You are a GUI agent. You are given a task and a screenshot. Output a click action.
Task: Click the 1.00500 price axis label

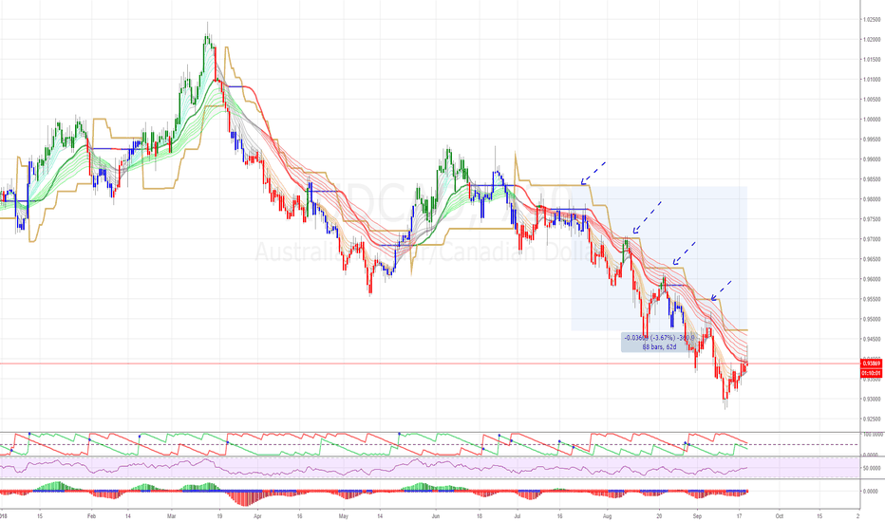pos(872,100)
